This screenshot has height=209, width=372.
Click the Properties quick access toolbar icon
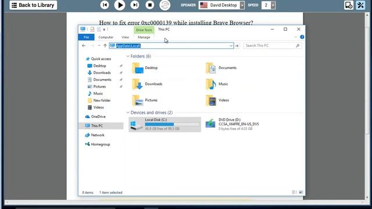92,30
